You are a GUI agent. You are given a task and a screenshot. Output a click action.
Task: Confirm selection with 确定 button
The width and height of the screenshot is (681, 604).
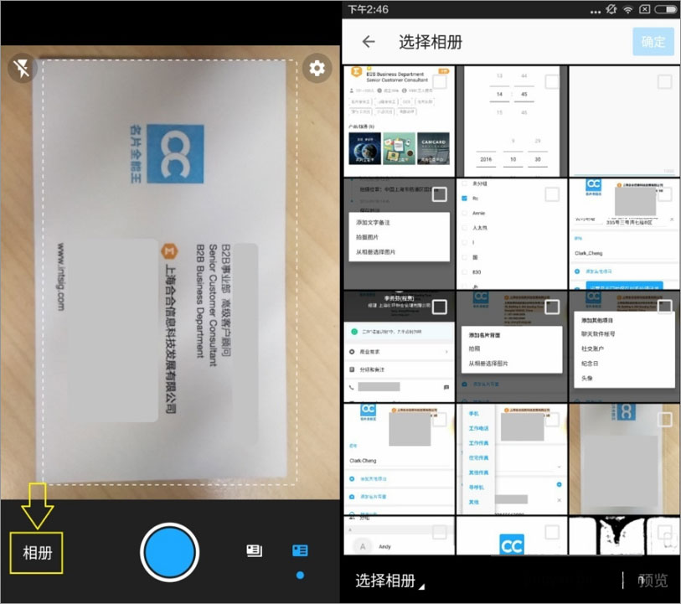coord(653,42)
